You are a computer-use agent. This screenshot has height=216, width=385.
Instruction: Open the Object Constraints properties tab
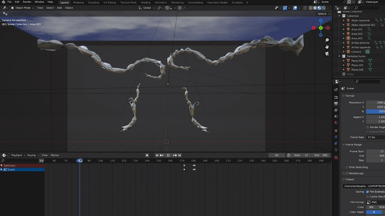pos(336,143)
